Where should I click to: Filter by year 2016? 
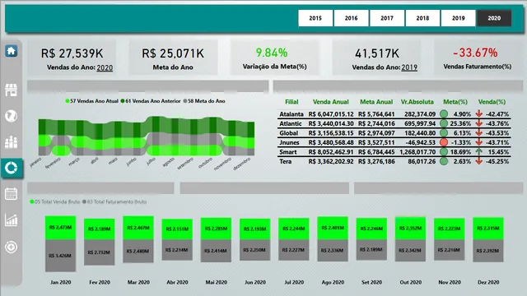click(352, 18)
